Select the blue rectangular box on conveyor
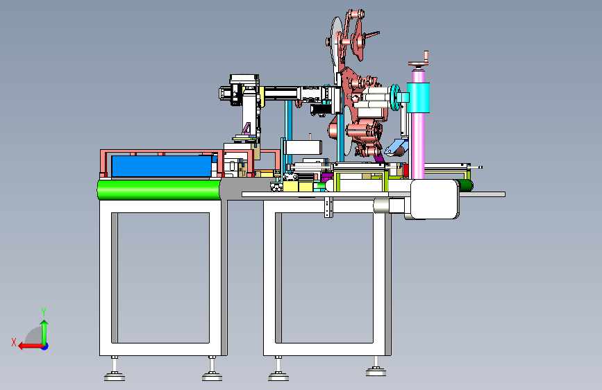Viewport: 602px width, 390px height. pos(162,167)
